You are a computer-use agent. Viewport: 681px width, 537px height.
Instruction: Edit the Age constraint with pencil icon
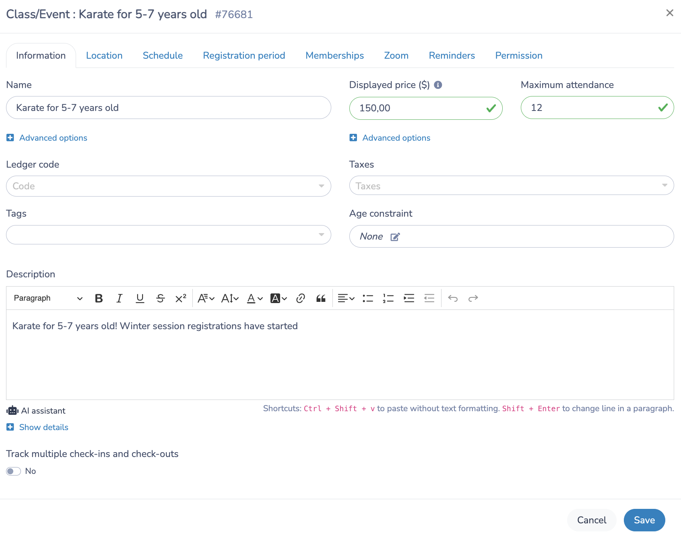(395, 237)
